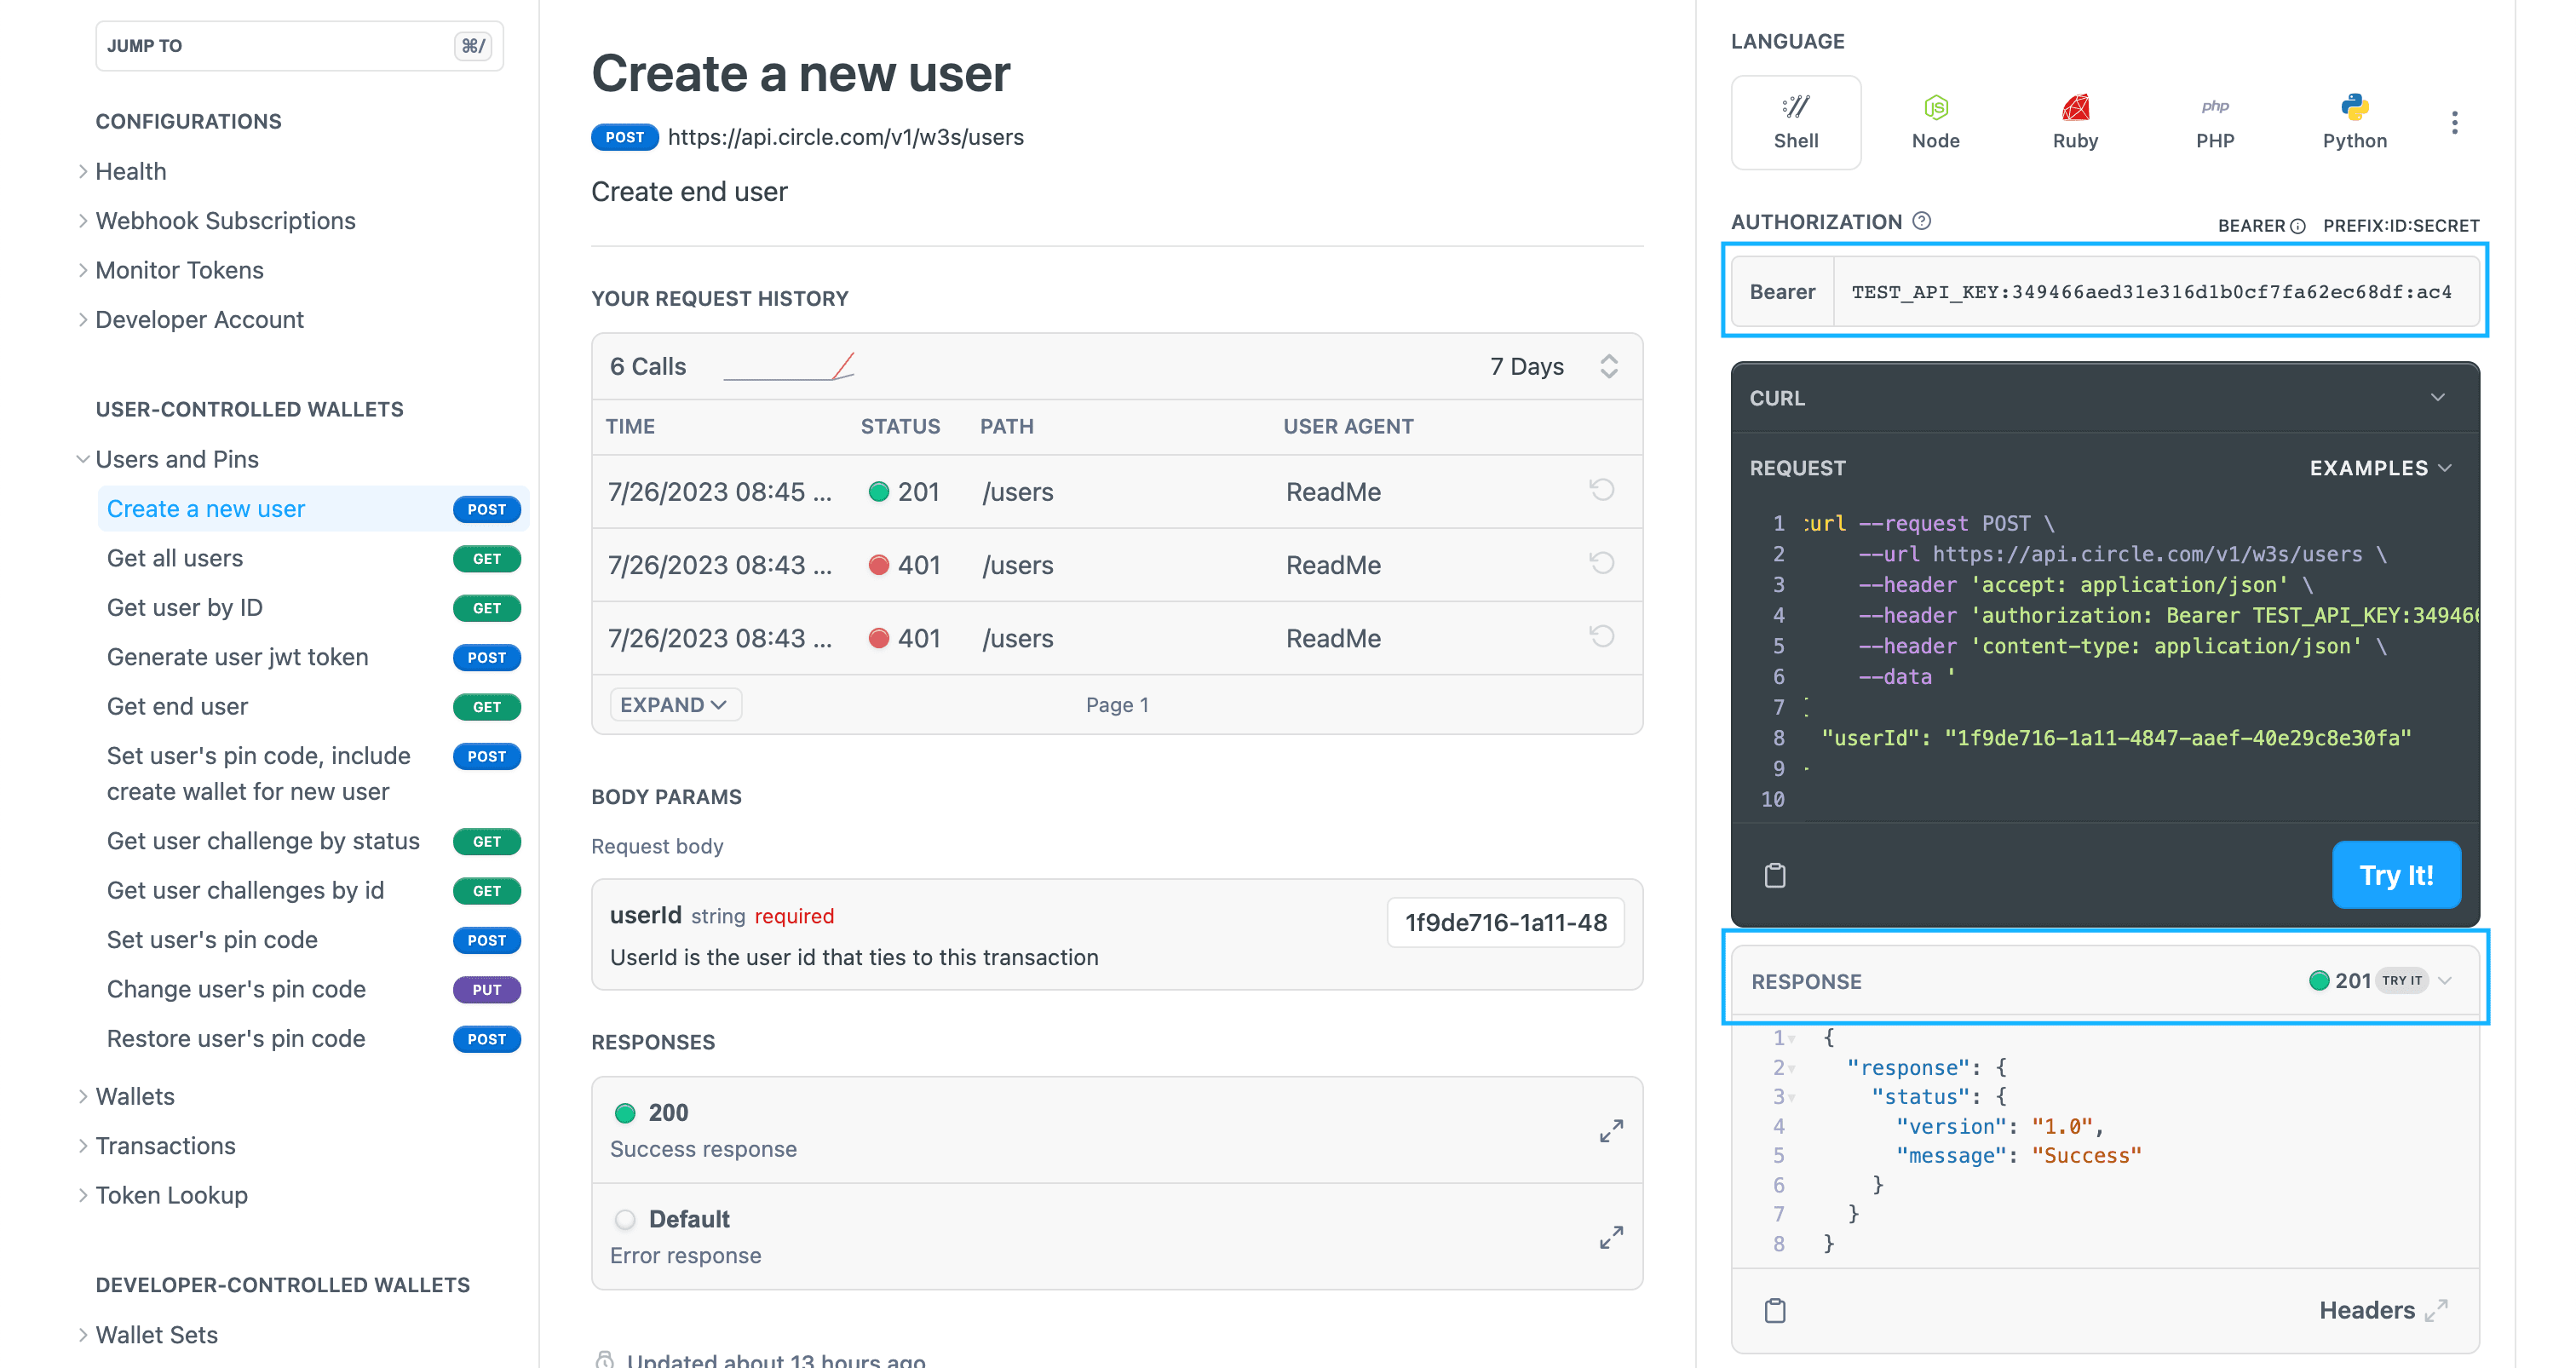This screenshot has width=2576, height=1368.
Task: Open Set user's pin code endpoint
Action: [x=314, y=940]
